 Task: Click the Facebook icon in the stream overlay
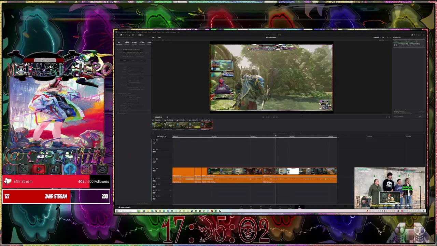70,169
